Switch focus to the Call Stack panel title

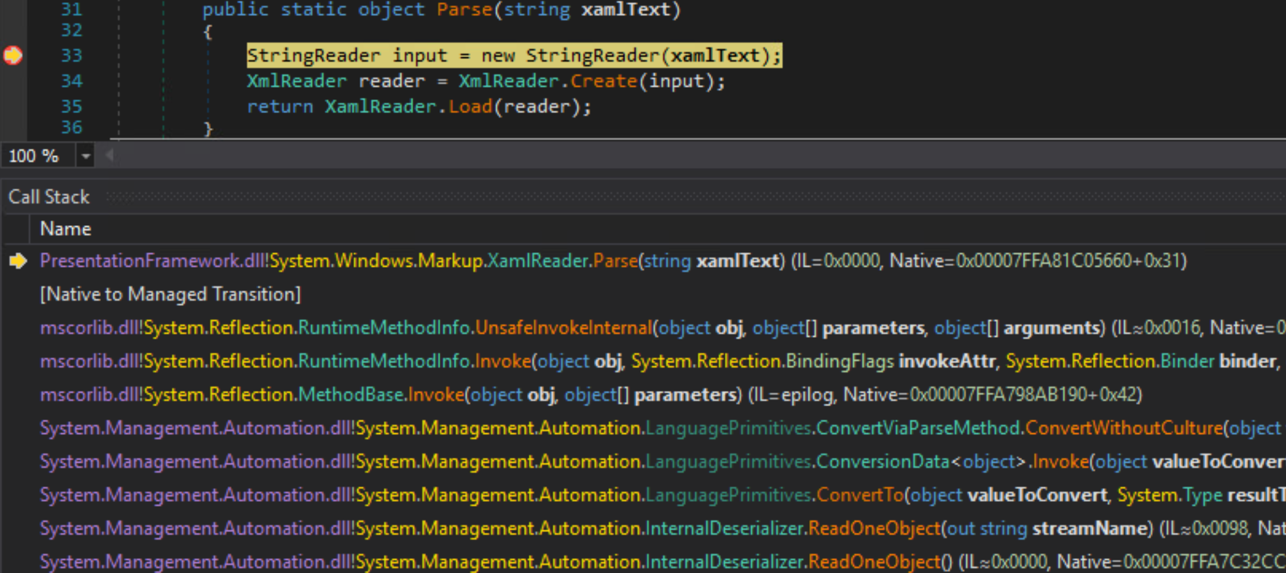point(49,197)
